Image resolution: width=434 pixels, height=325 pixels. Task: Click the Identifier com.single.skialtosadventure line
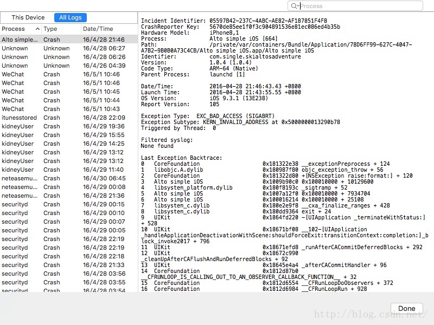(x=221, y=56)
